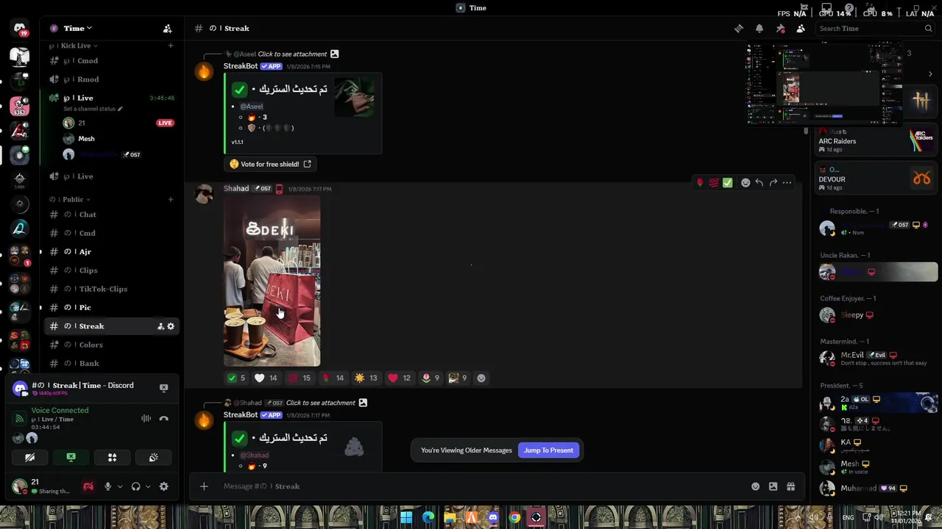
Task: Create invite icon on Streak channel
Action: tap(160, 326)
